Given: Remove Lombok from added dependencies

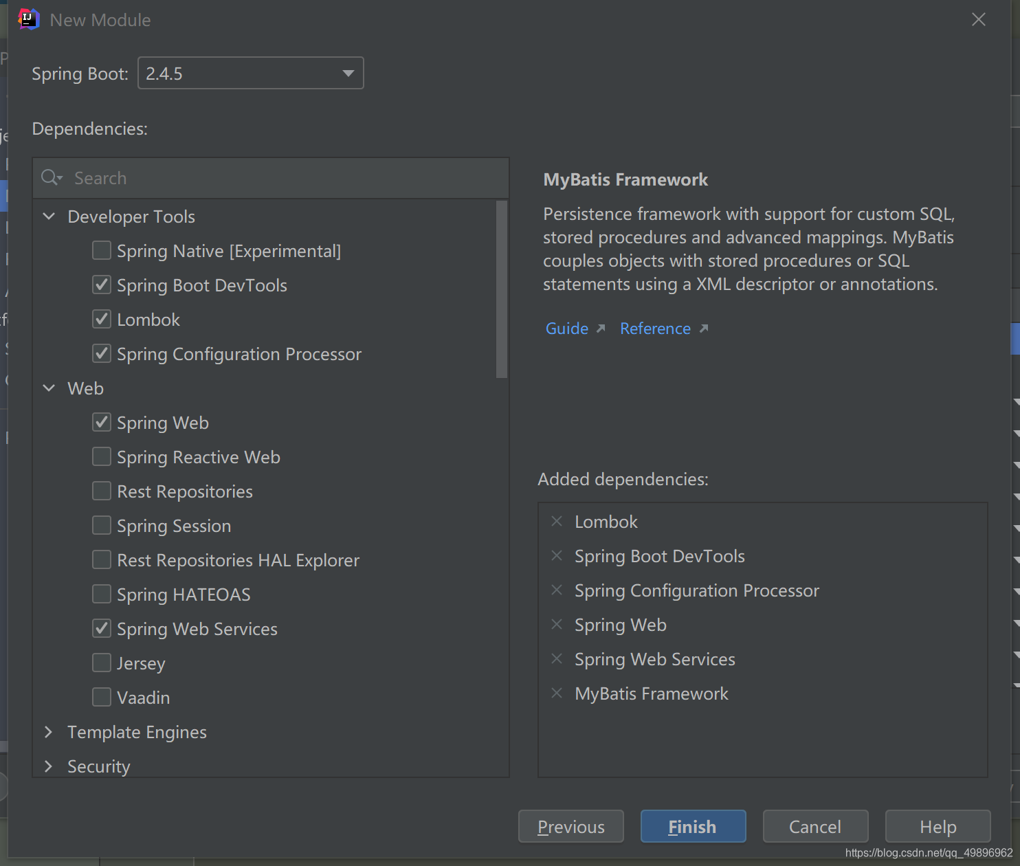Looking at the screenshot, I should tap(557, 522).
